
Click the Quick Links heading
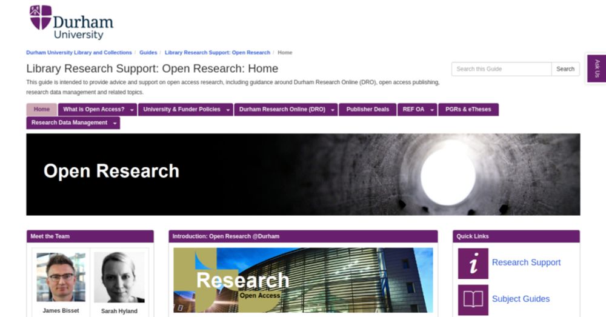click(x=472, y=236)
